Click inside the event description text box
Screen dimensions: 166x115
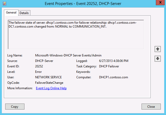76,35
